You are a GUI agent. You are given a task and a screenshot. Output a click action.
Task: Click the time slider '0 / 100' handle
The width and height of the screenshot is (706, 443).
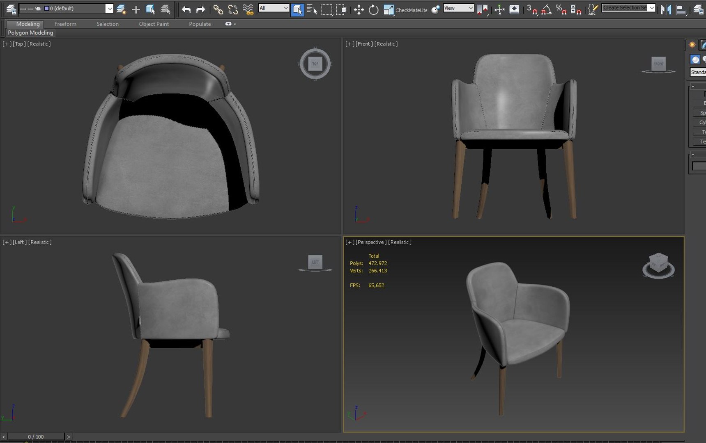coord(36,436)
